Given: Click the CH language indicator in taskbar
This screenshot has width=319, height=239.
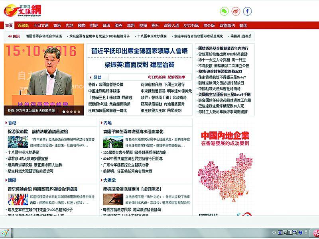Looking at the screenshot, I should pyautogui.click(x=274, y=232).
